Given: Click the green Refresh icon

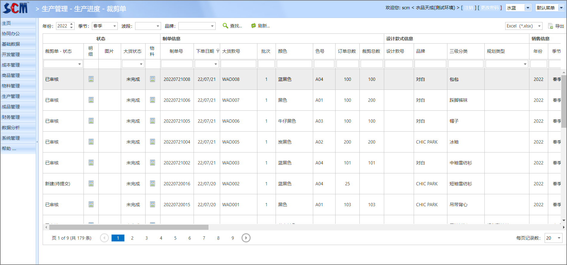Looking at the screenshot, I should (x=253, y=26).
